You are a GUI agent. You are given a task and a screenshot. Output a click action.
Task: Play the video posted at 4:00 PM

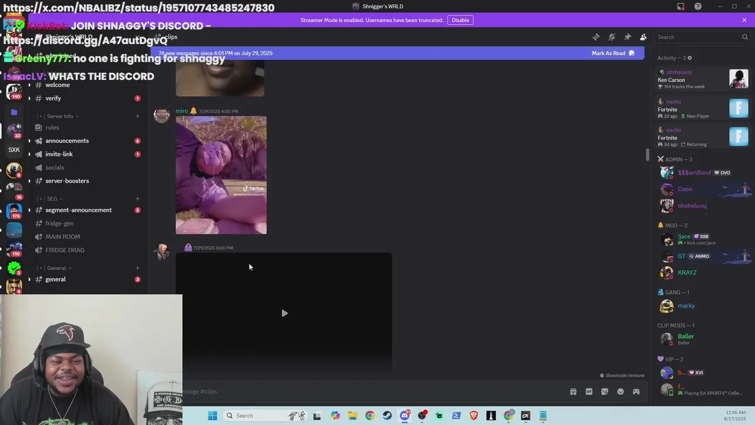pyautogui.click(x=284, y=313)
